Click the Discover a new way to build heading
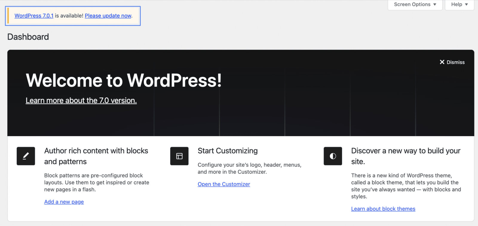Viewport: 478px width, 226px height. click(x=406, y=156)
